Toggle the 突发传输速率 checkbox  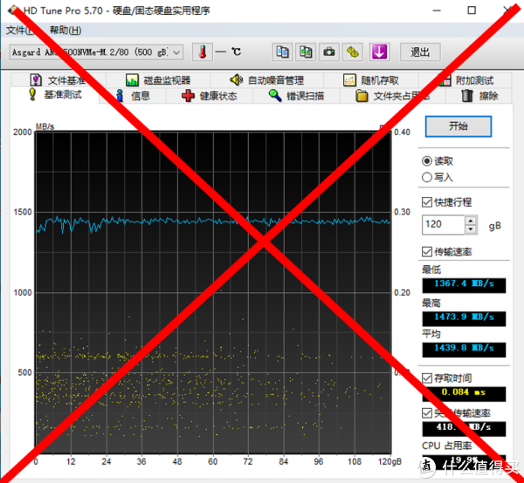tap(427, 413)
